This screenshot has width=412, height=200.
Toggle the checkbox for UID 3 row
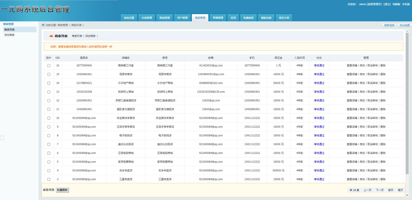(49, 179)
